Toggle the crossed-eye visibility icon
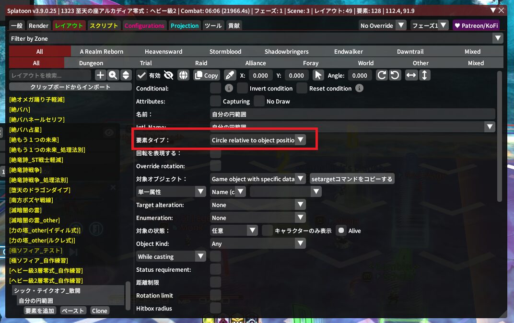The width and height of the screenshot is (514, 323). tap(168, 75)
